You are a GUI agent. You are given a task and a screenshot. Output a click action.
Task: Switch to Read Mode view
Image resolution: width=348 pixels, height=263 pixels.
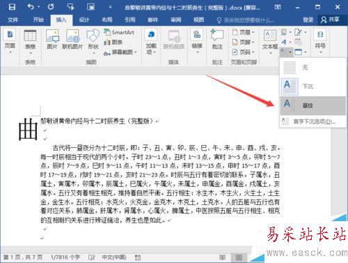(222, 257)
